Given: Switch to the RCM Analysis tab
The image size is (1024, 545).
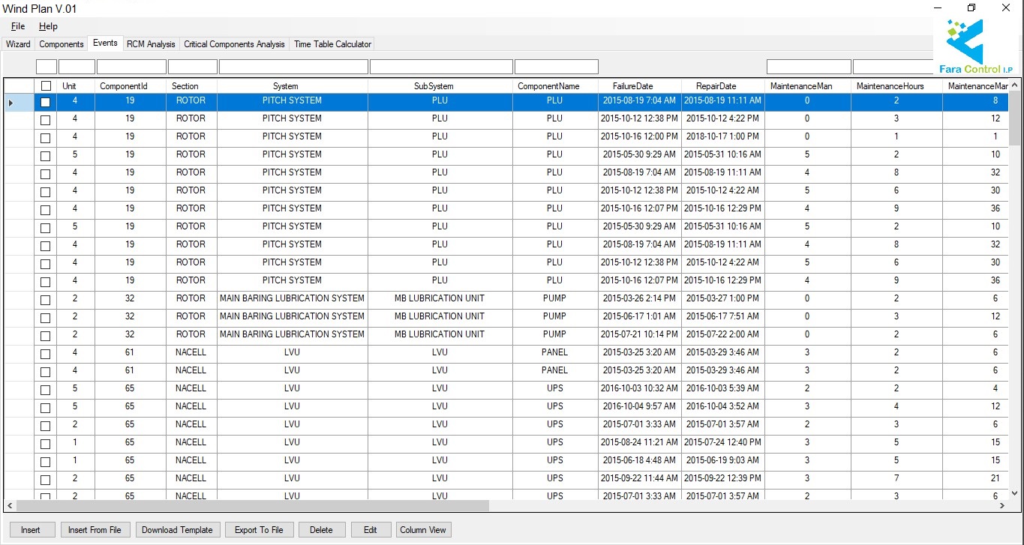Looking at the screenshot, I should point(151,44).
